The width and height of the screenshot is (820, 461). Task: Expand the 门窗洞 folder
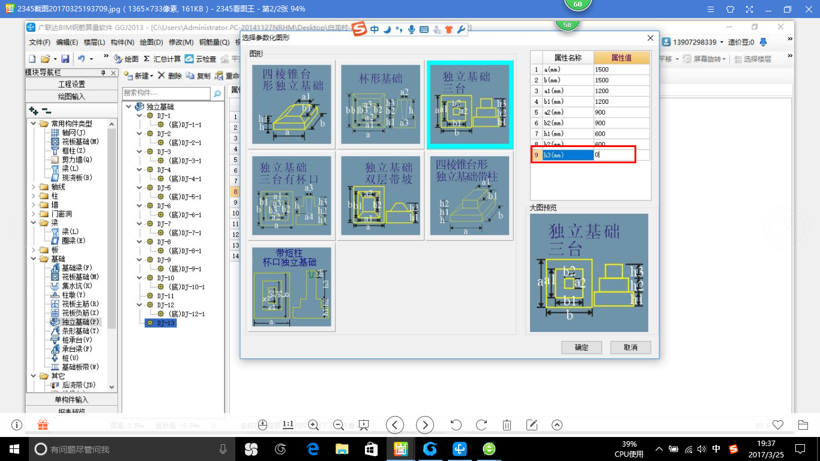point(34,214)
